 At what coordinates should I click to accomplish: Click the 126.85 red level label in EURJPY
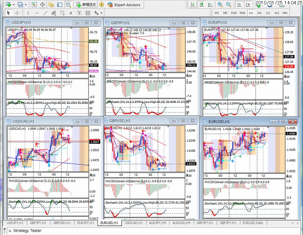coord(289,66)
